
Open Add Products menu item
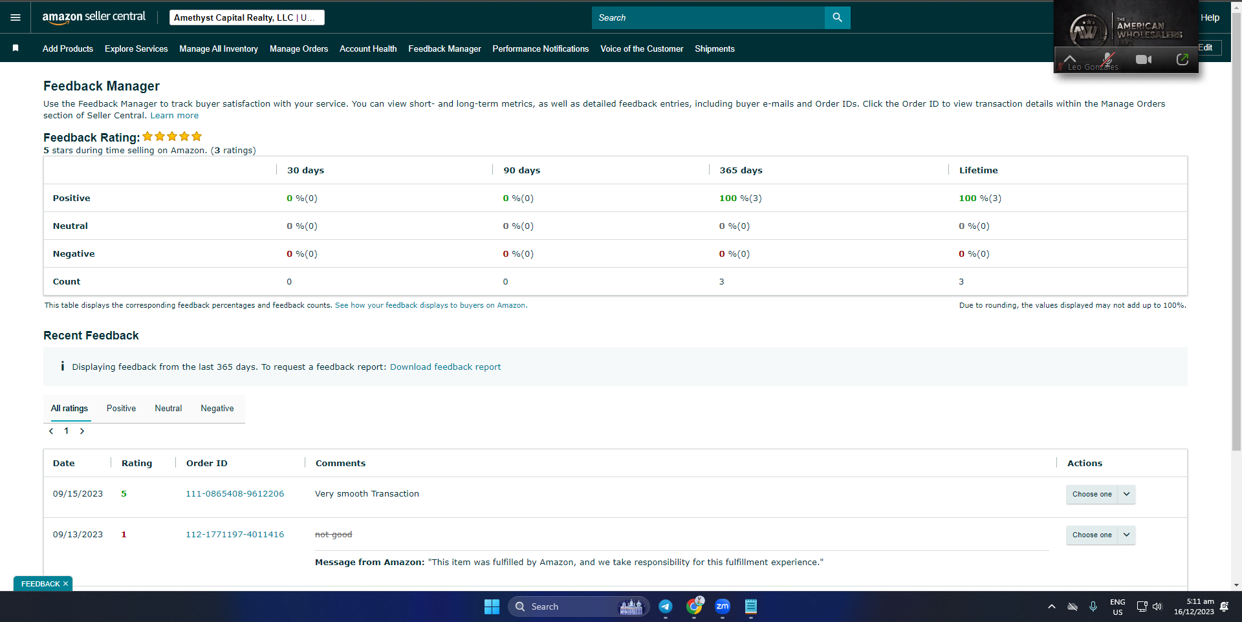coord(68,48)
